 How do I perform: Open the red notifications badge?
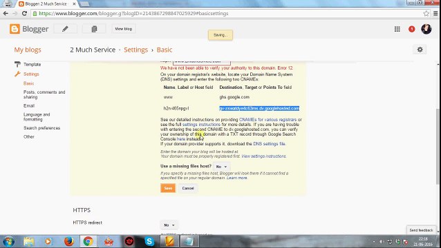pos(412,29)
